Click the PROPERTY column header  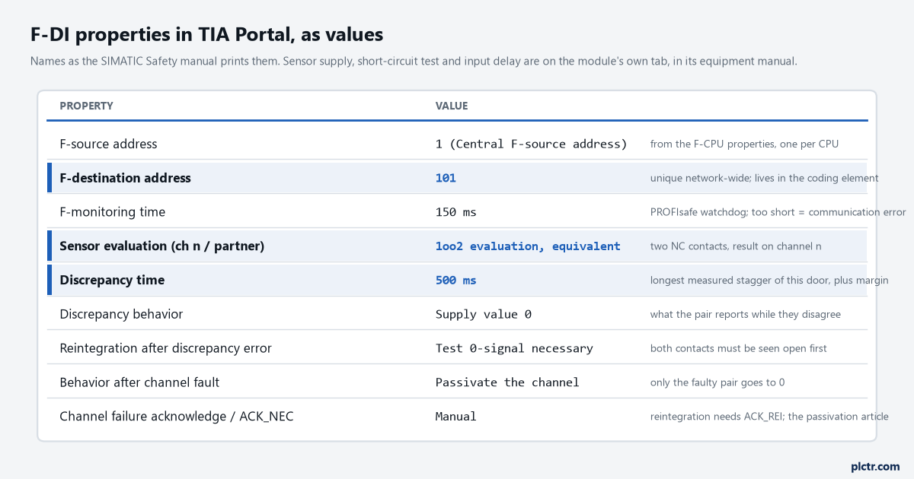(x=86, y=106)
